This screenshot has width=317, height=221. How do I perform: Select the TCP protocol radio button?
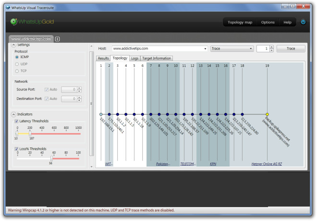point(17,71)
